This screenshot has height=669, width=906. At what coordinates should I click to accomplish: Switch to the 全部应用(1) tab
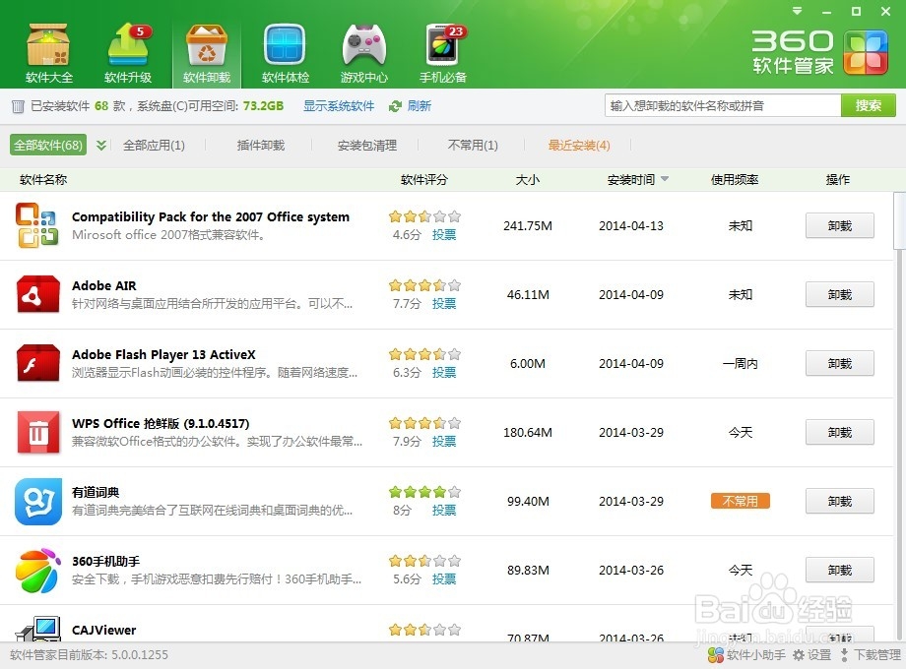coord(154,146)
